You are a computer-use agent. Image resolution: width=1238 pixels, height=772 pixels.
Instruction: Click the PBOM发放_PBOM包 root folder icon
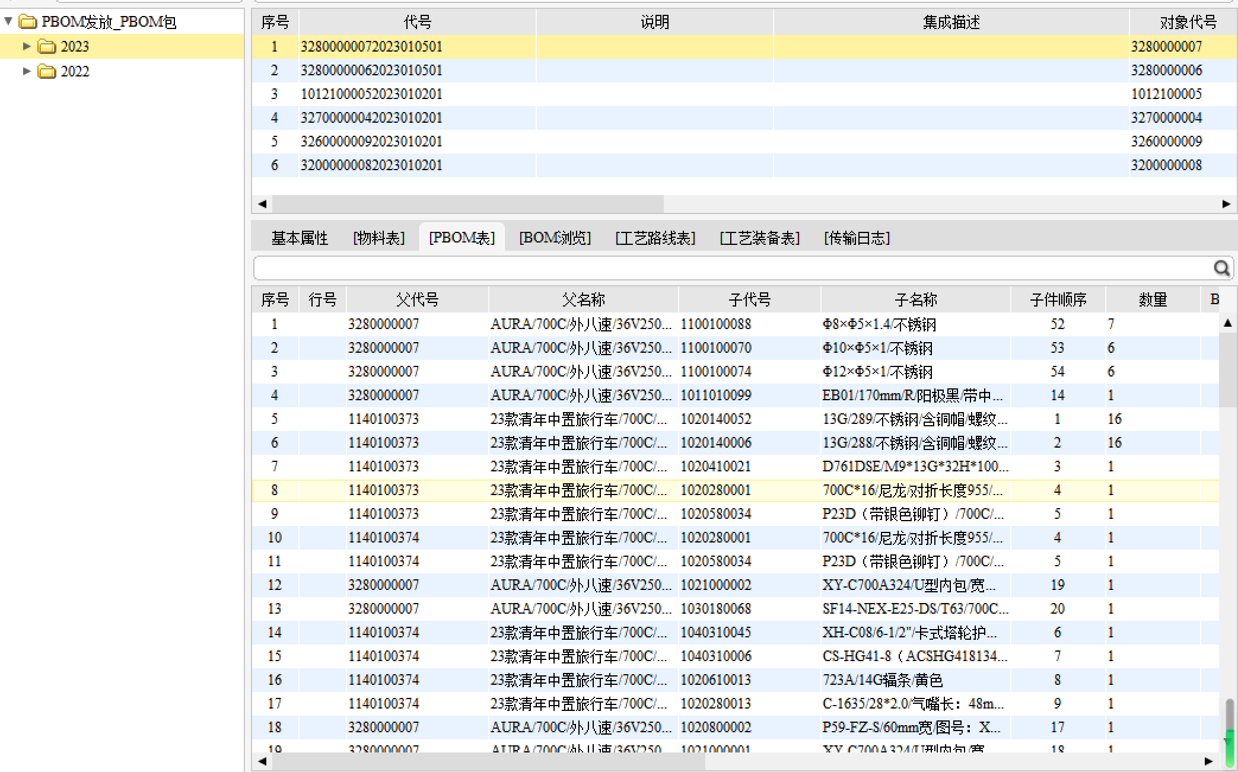click(x=27, y=22)
